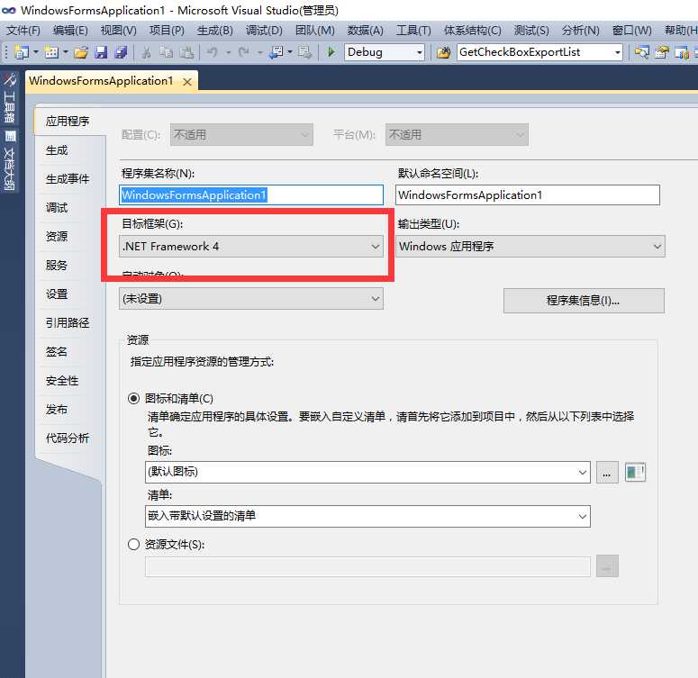Click the Navigate Backward toolbar icon
698x678 pixels.
point(276,52)
